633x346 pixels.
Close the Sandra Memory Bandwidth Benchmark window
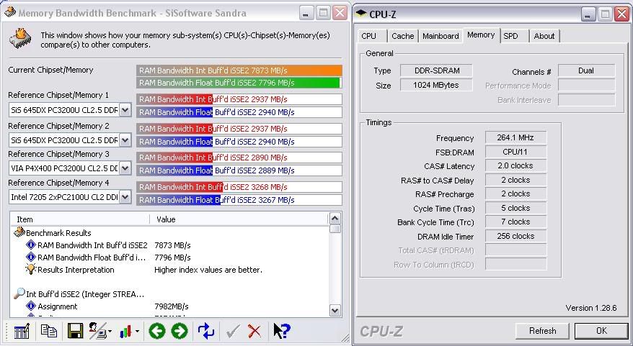coord(340,13)
